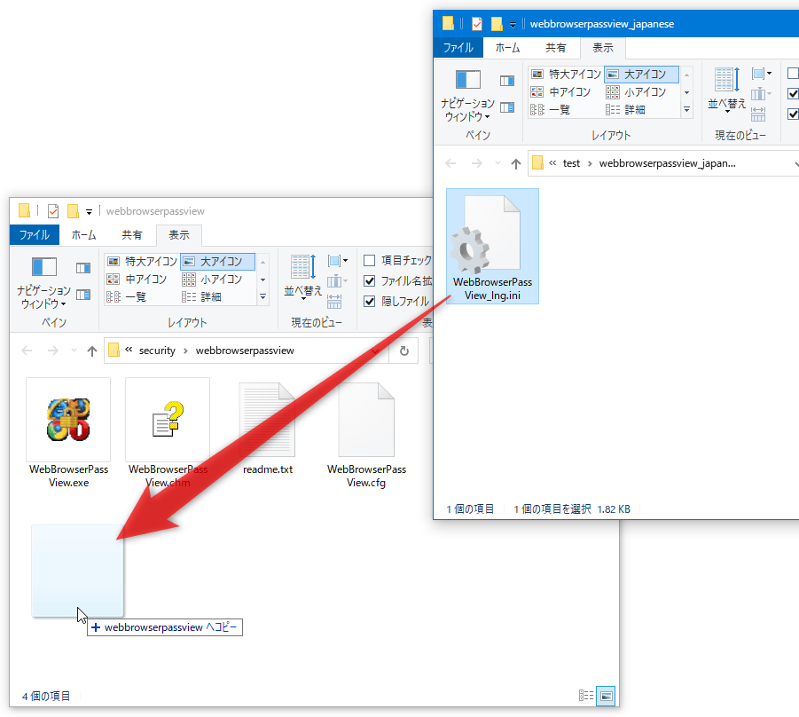Open quick access toolbar dropdown in japanese title bar

(x=513, y=25)
